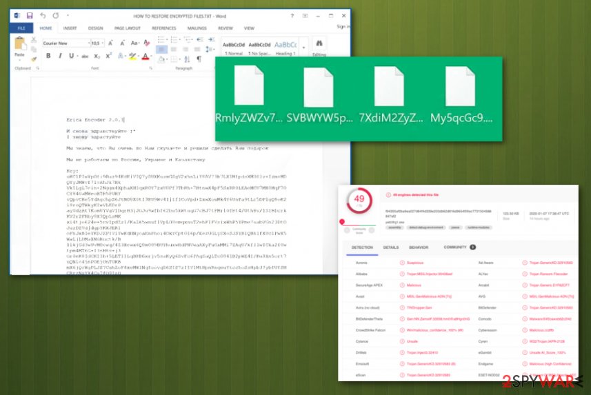Viewport: 591px width, 395px height.
Task: Select the My5qcGc9 file icon
Action: pos(460,86)
